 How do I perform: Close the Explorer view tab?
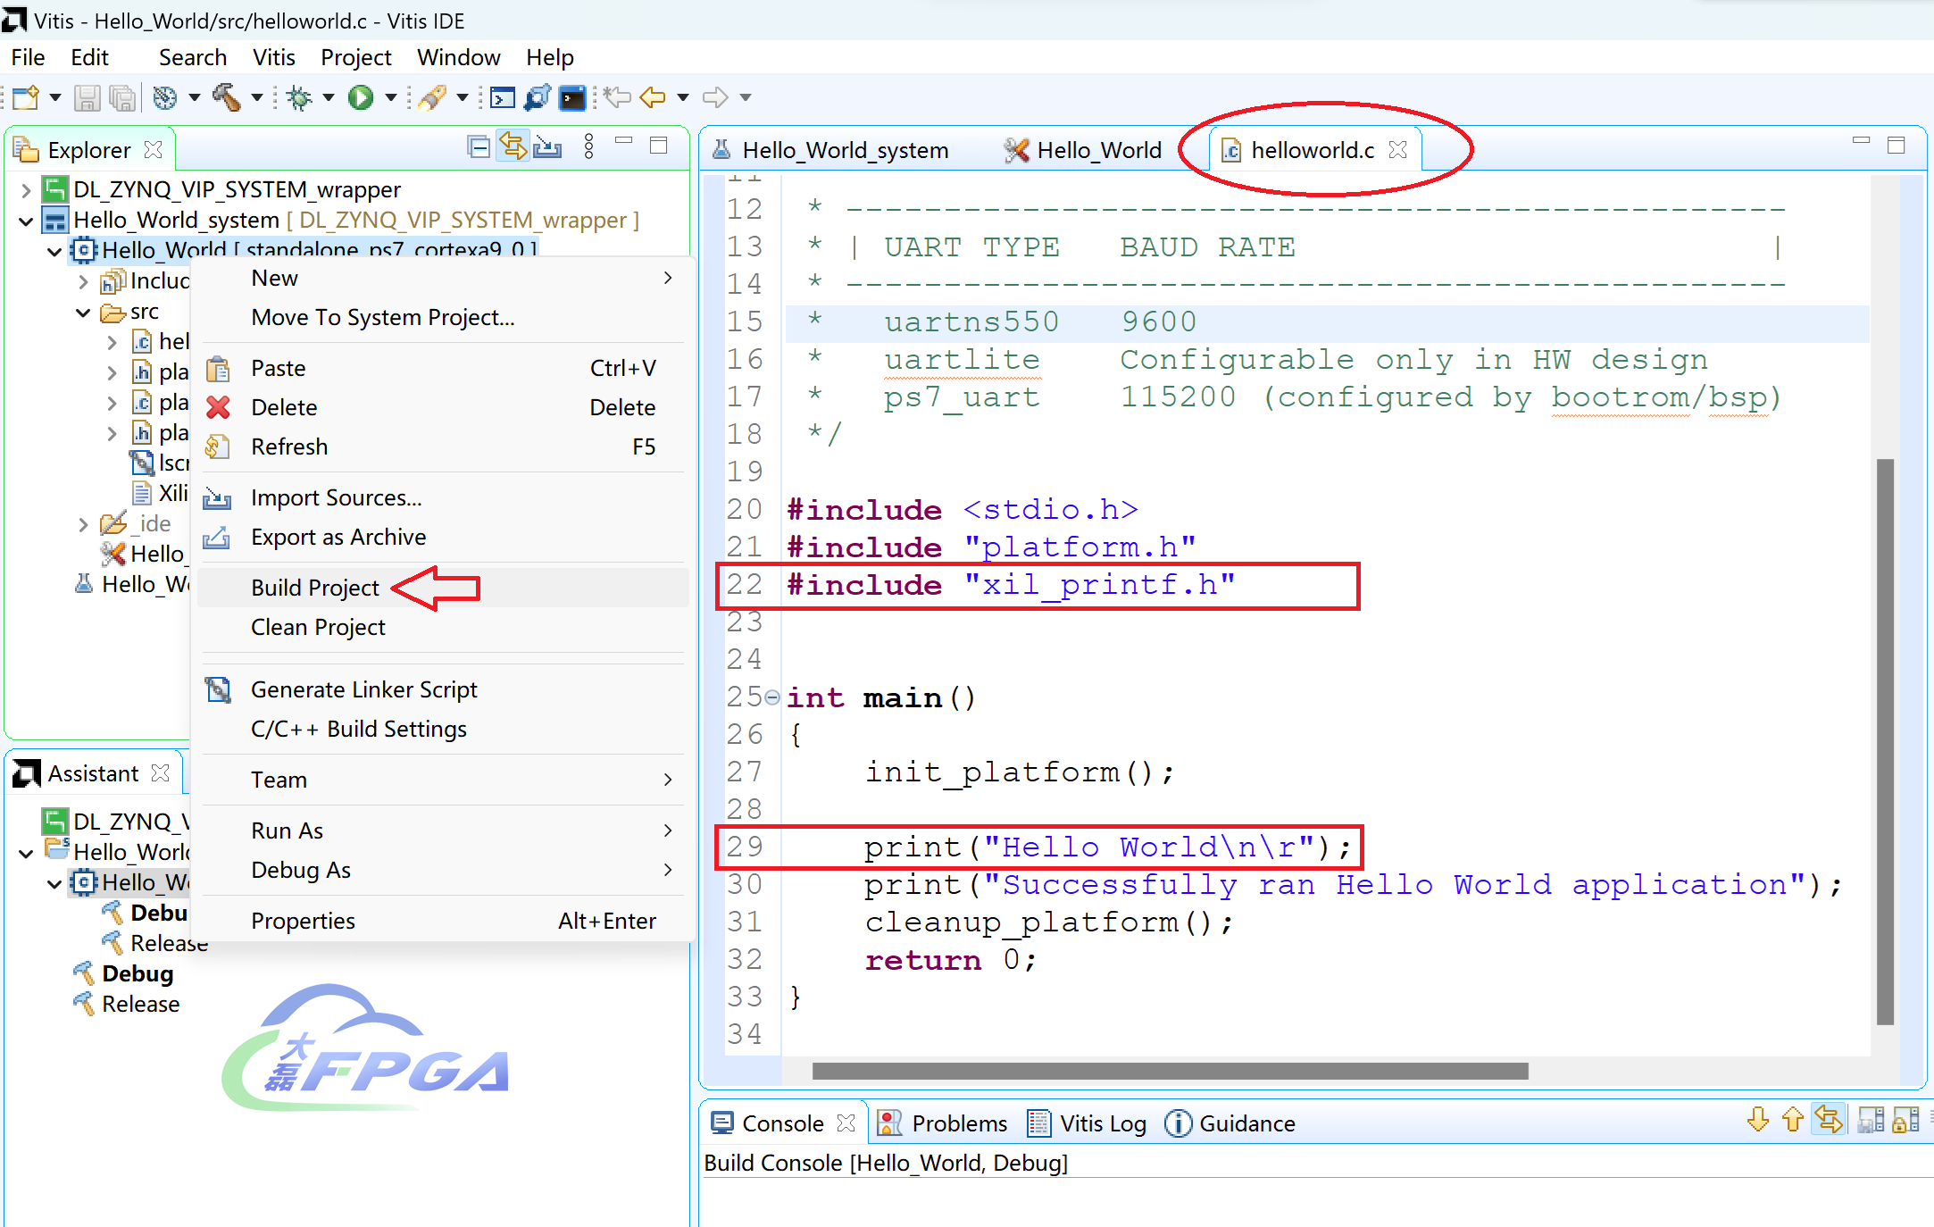pos(154,150)
